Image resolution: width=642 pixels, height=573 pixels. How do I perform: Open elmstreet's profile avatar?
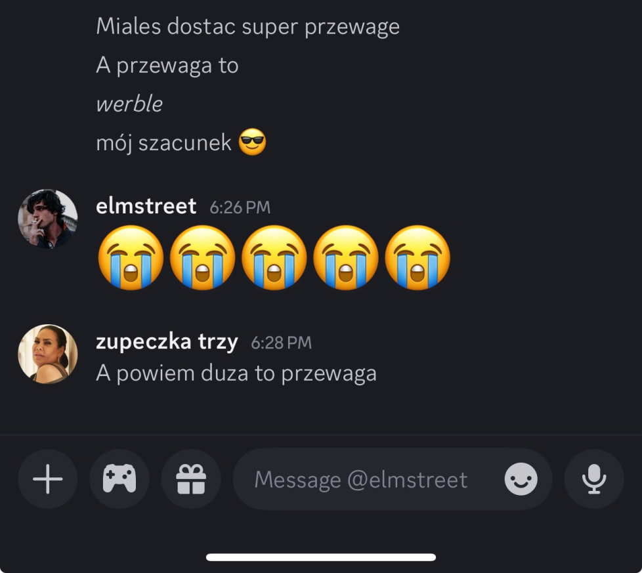point(47,219)
